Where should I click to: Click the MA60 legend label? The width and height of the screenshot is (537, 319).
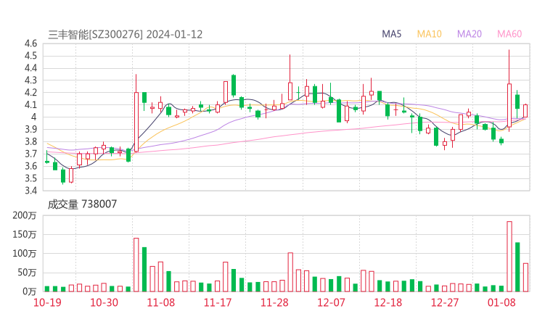coord(509,34)
